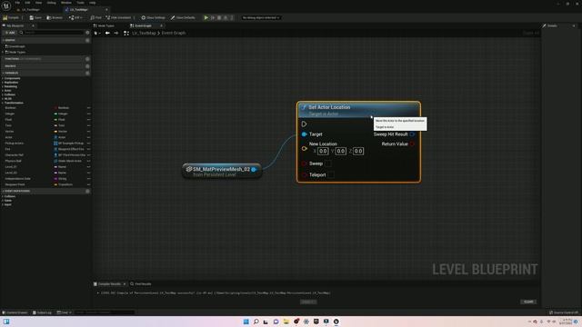
Task: Open the Tools menu
Action: [x=80, y=3]
